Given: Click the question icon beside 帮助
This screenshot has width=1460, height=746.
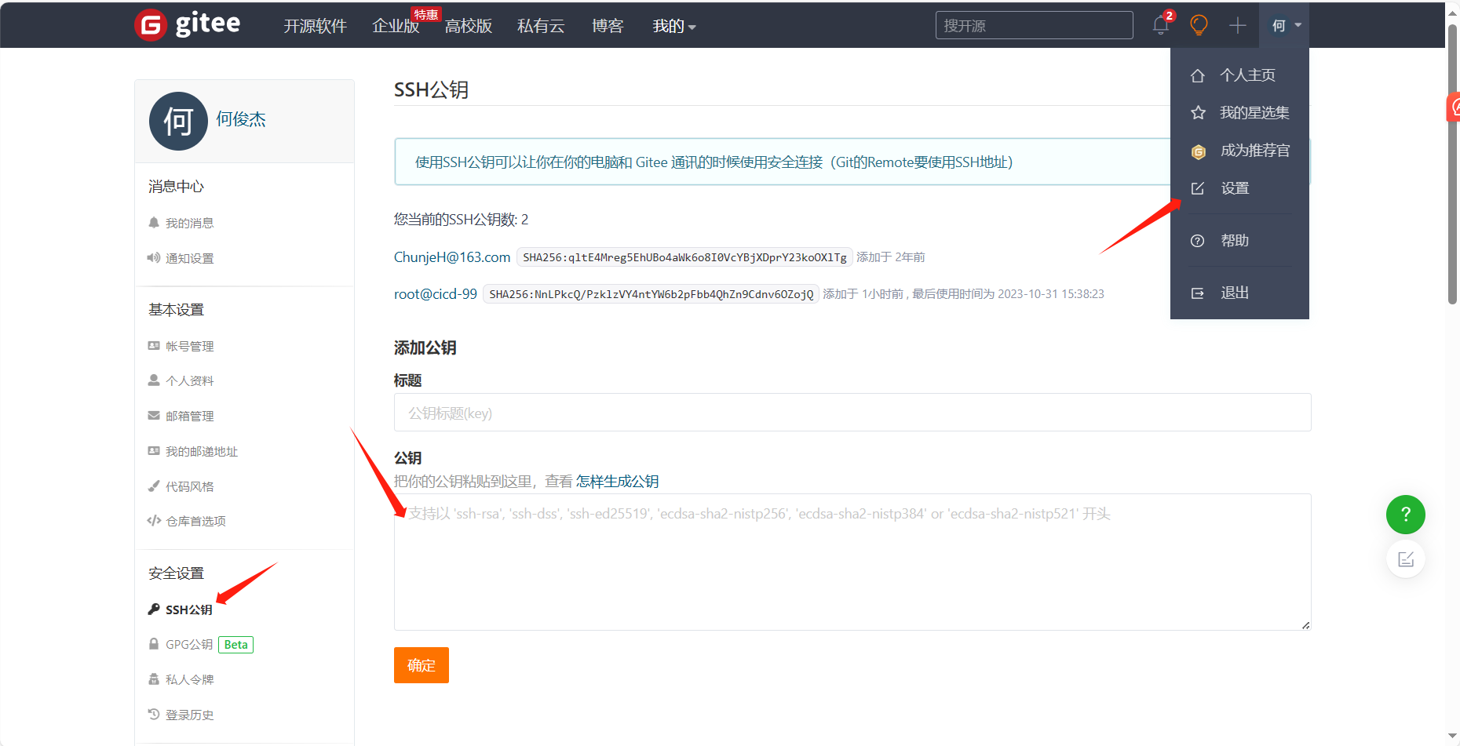Looking at the screenshot, I should (x=1198, y=241).
